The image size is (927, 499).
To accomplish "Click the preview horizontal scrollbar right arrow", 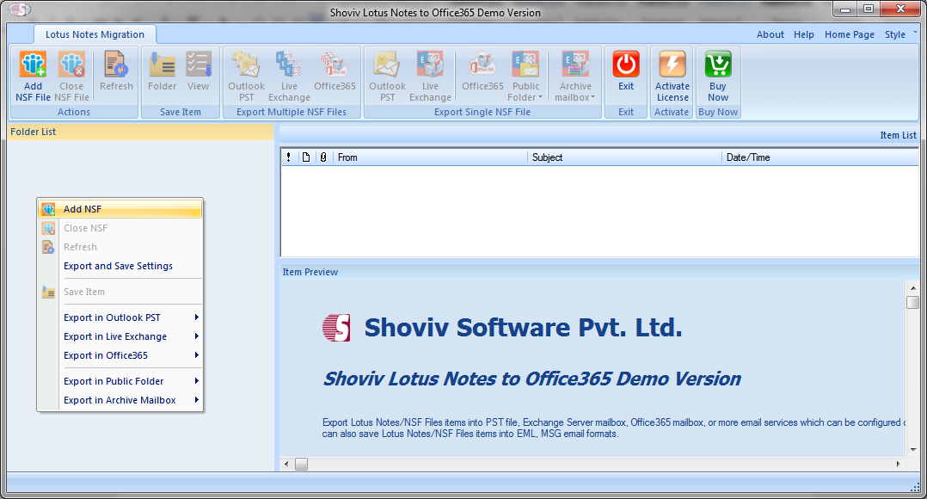I will [x=898, y=464].
